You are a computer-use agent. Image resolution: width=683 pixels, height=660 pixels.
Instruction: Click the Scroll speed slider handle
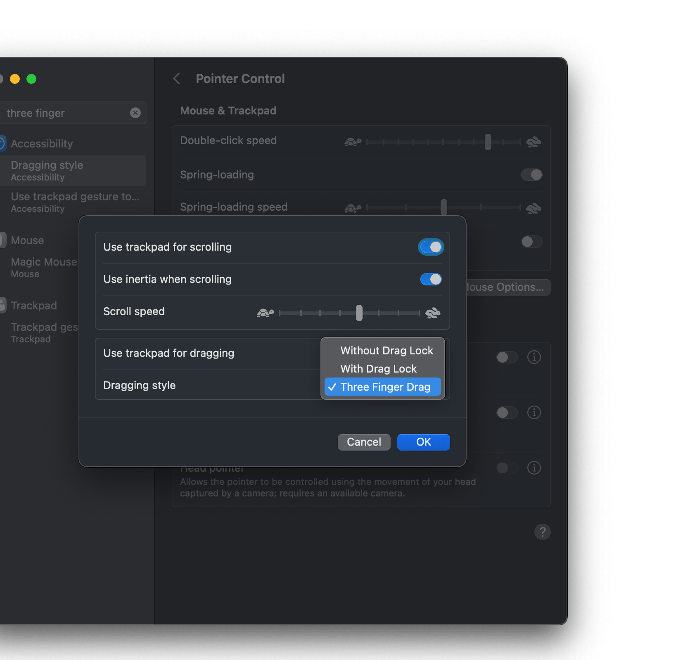[359, 313]
